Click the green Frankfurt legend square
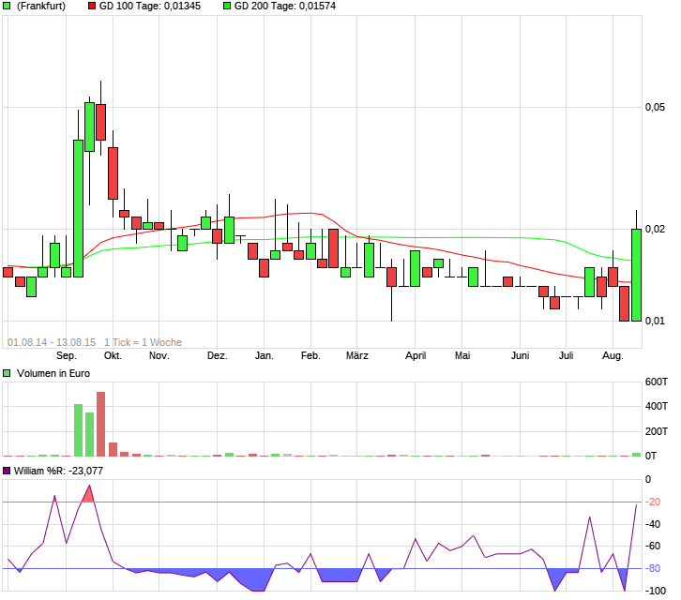 [x=7, y=6]
